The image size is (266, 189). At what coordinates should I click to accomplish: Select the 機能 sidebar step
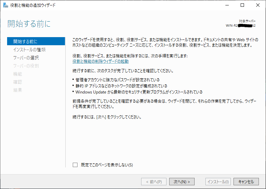[18, 74]
